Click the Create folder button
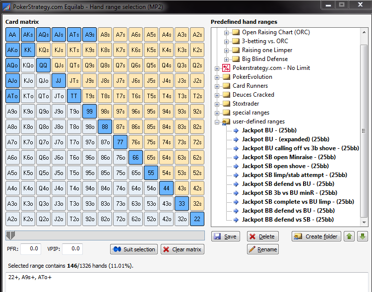This screenshot has width=372, height=292. coord(316,236)
